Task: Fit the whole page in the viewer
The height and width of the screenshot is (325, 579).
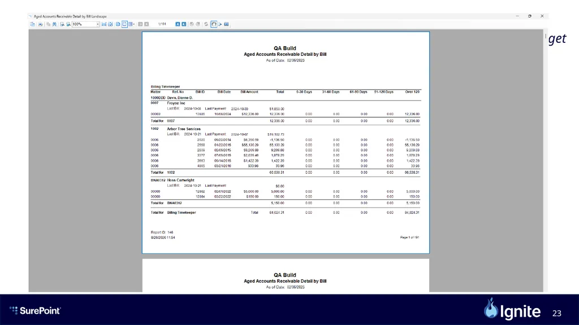Action: 110,24
